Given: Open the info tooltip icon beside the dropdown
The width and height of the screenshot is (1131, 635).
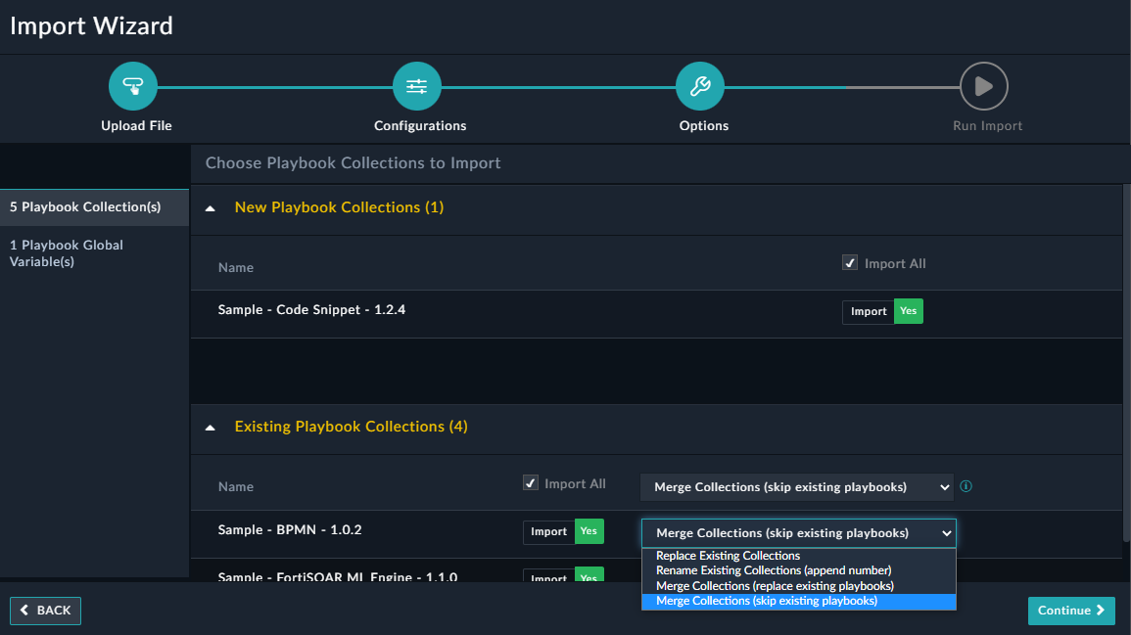Looking at the screenshot, I should click(966, 486).
